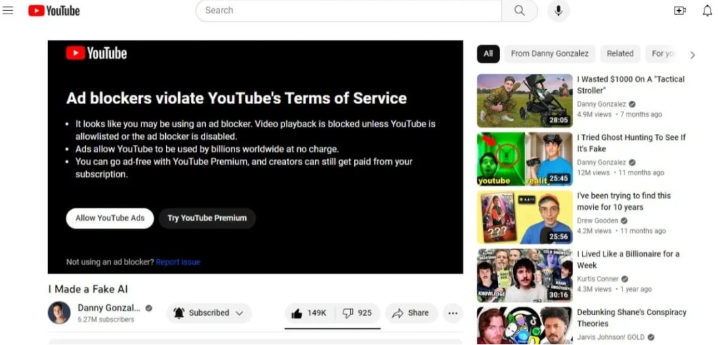This screenshot has width=718, height=345.
Task: Open the 25:56 Drew Gooden thumbnail
Action: tap(525, 217)
